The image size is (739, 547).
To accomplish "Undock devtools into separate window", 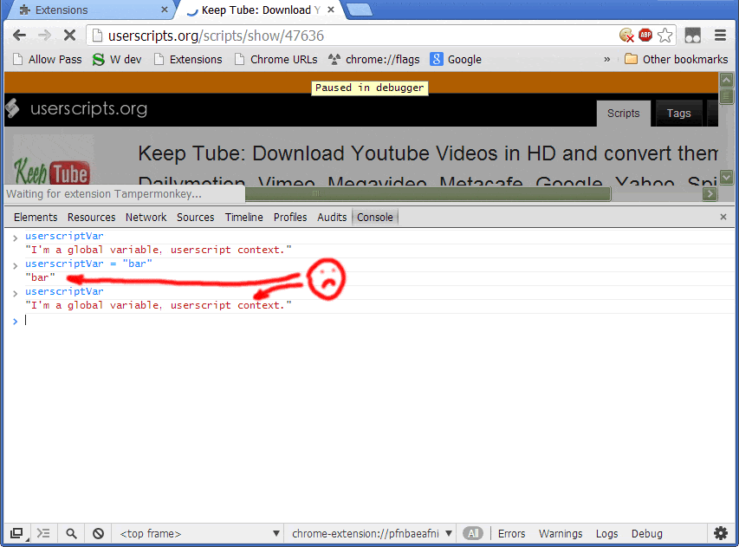I will click(17, 533).
